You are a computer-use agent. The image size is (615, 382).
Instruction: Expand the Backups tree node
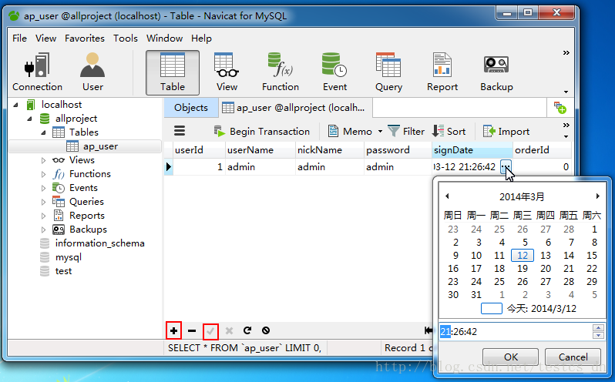(43, 230)
